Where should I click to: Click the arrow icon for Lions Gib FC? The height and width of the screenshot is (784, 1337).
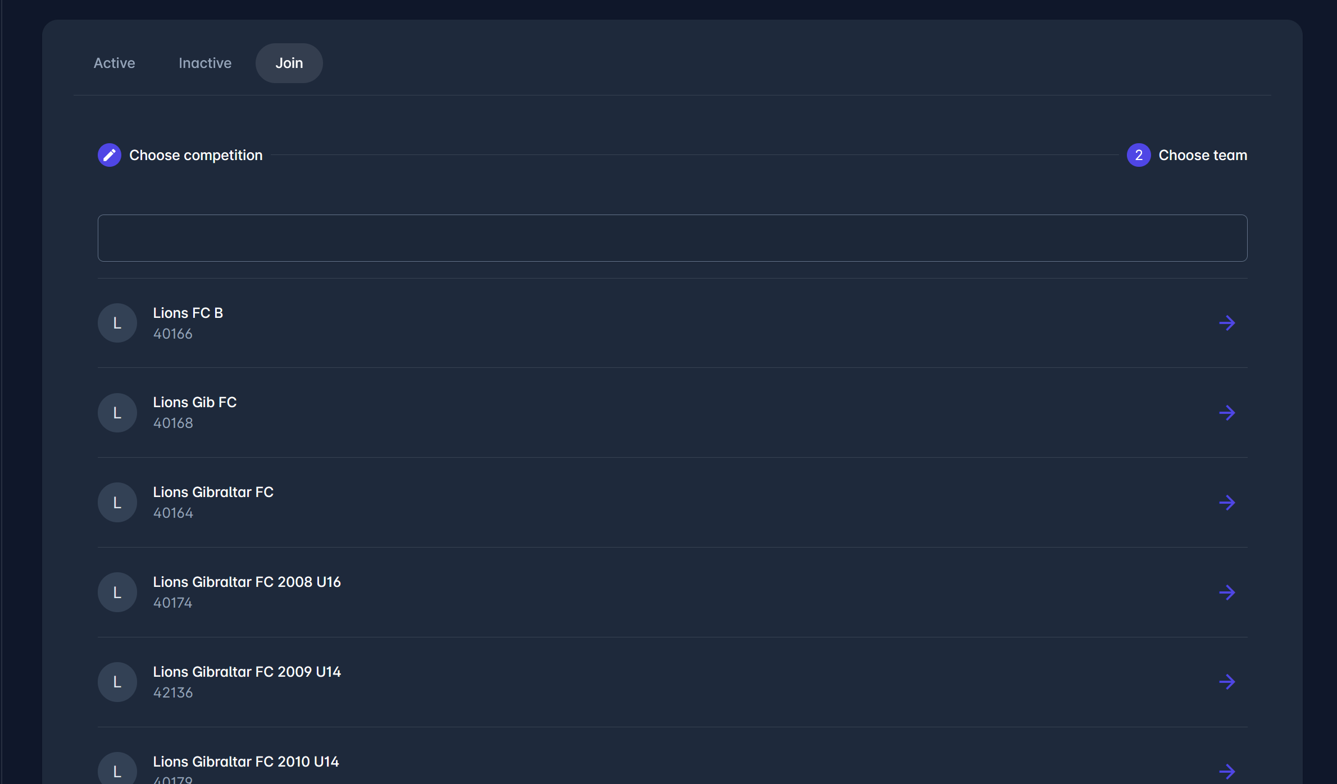(x=1227, y=413)
